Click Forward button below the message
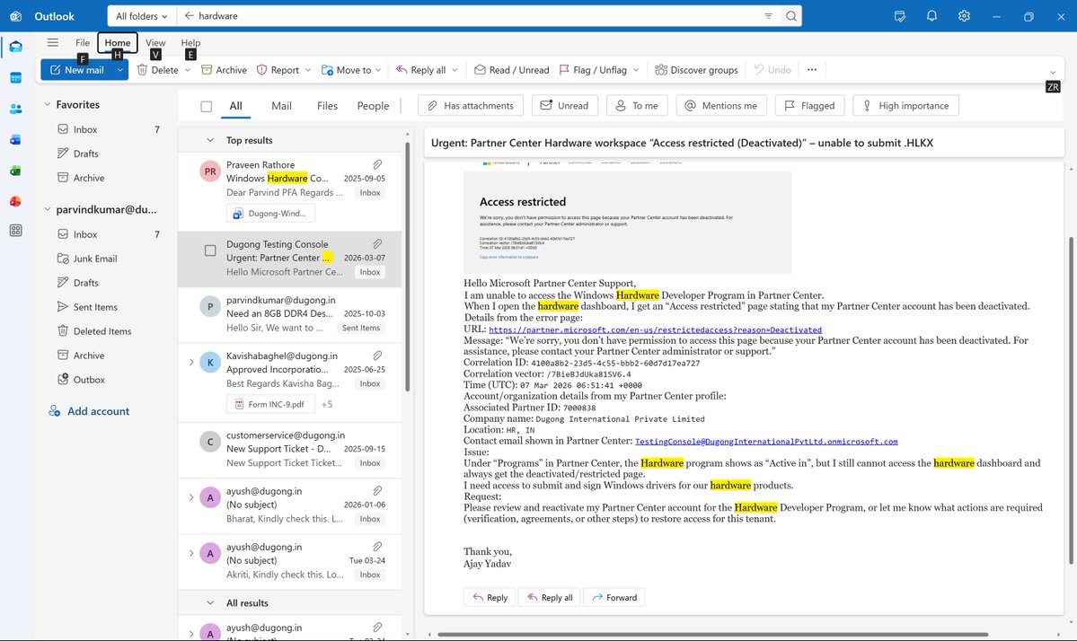This screenshot has height=641, width=1077. tap(614, 598)
